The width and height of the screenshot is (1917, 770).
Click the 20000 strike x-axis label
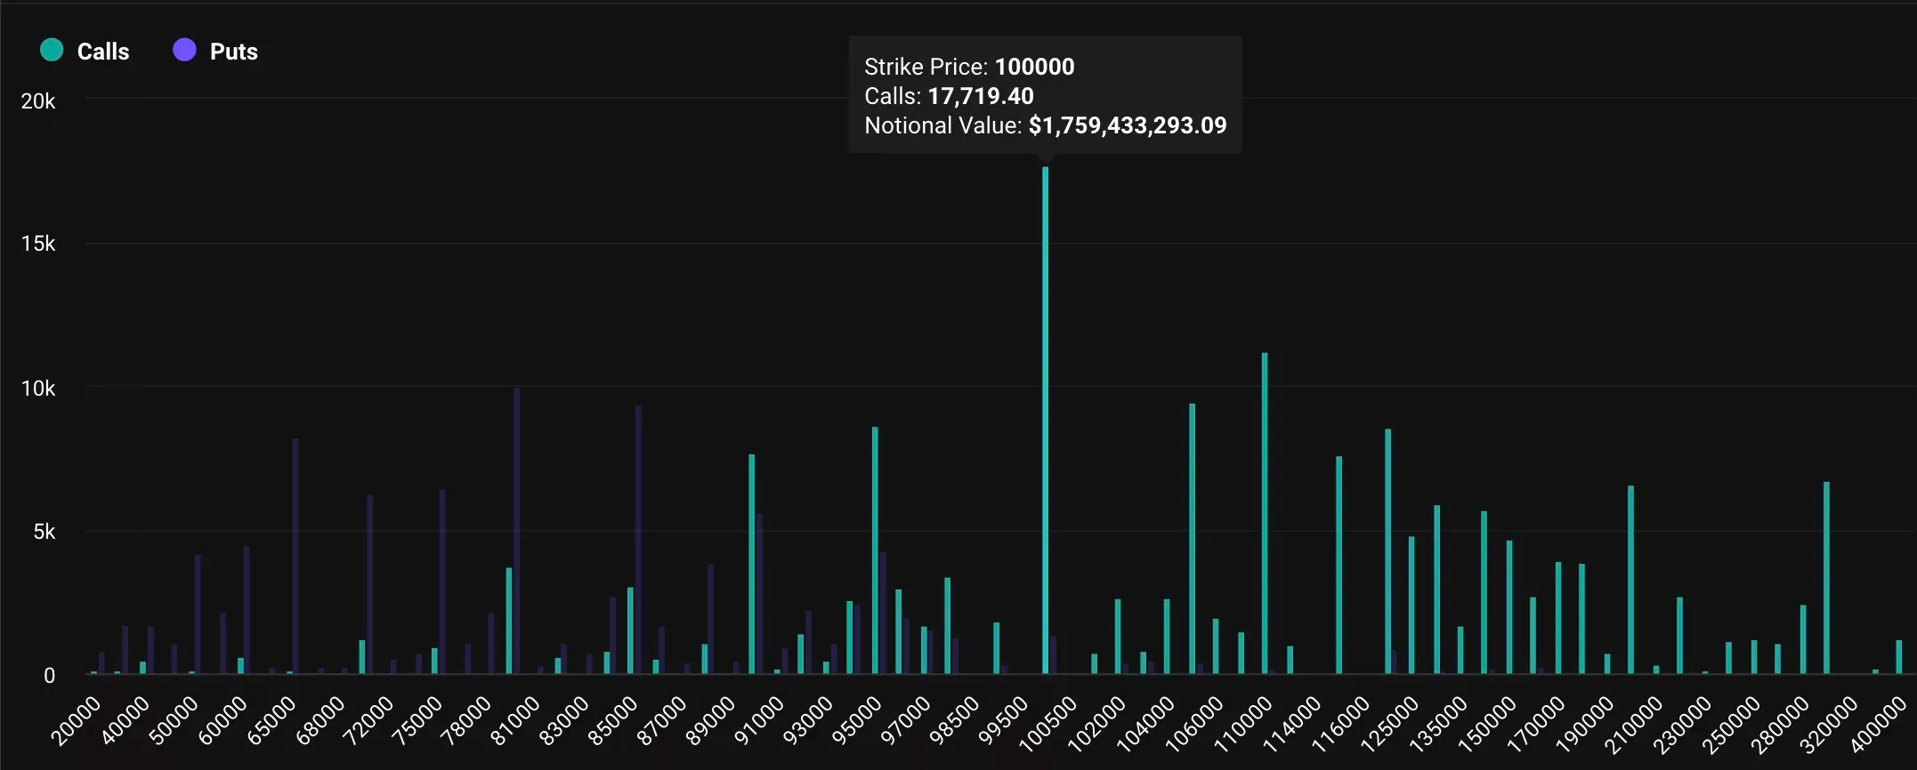[76, 722]
